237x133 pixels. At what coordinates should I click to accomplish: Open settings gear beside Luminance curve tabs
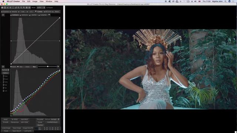3,15
